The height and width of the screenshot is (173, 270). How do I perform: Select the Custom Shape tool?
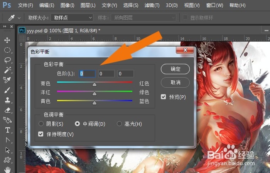point(7,160)
